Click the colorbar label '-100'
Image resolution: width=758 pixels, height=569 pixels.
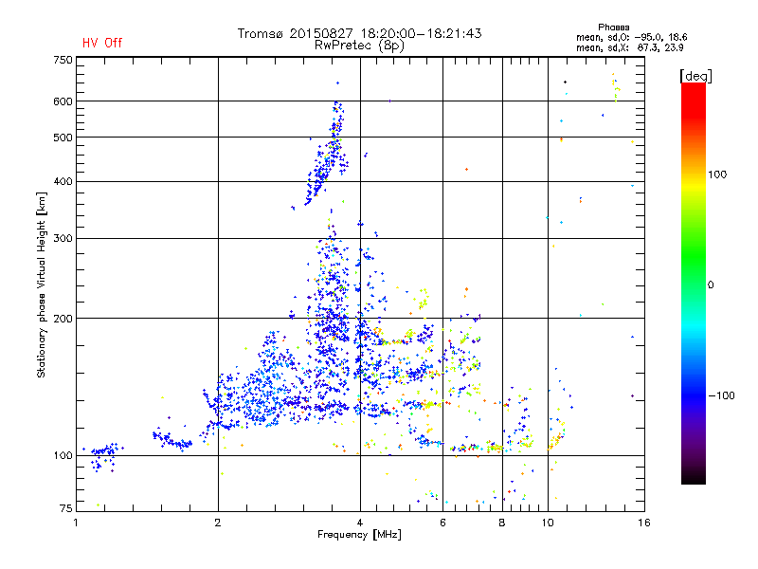(721, 395)
